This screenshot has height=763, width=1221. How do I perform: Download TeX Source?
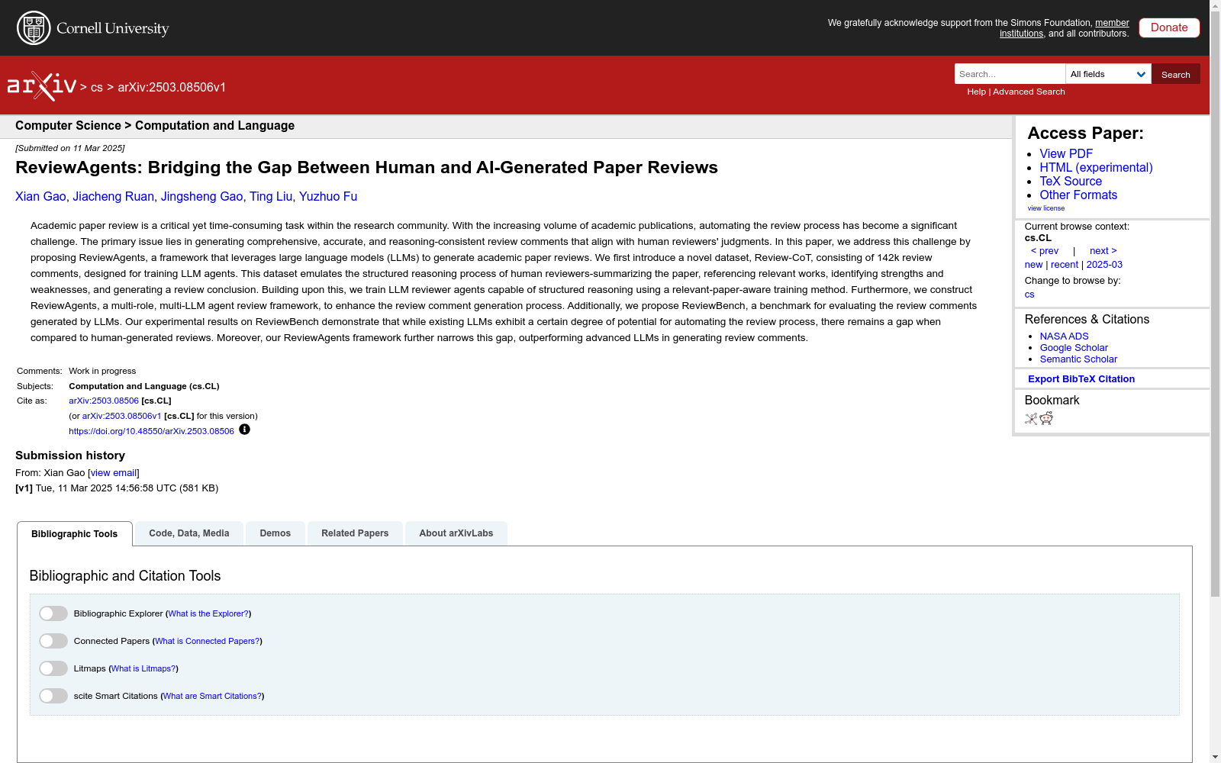click(x=1071, y=181)
